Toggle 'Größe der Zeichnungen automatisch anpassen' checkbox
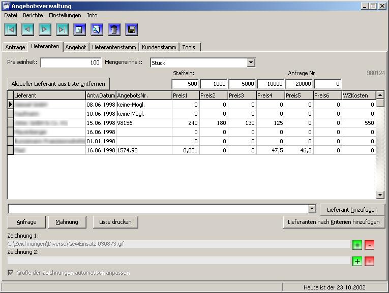 coord(11,273)
